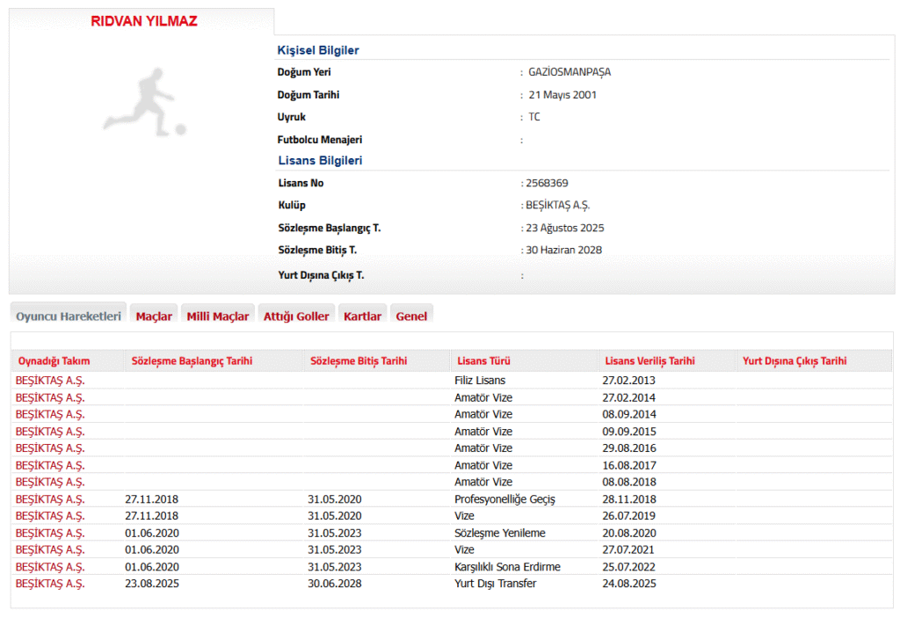The height and width of the screenshot is (618, 900).
Task: Click the Sözleşme Bitiş Tarihi column header
Action: 358,361
